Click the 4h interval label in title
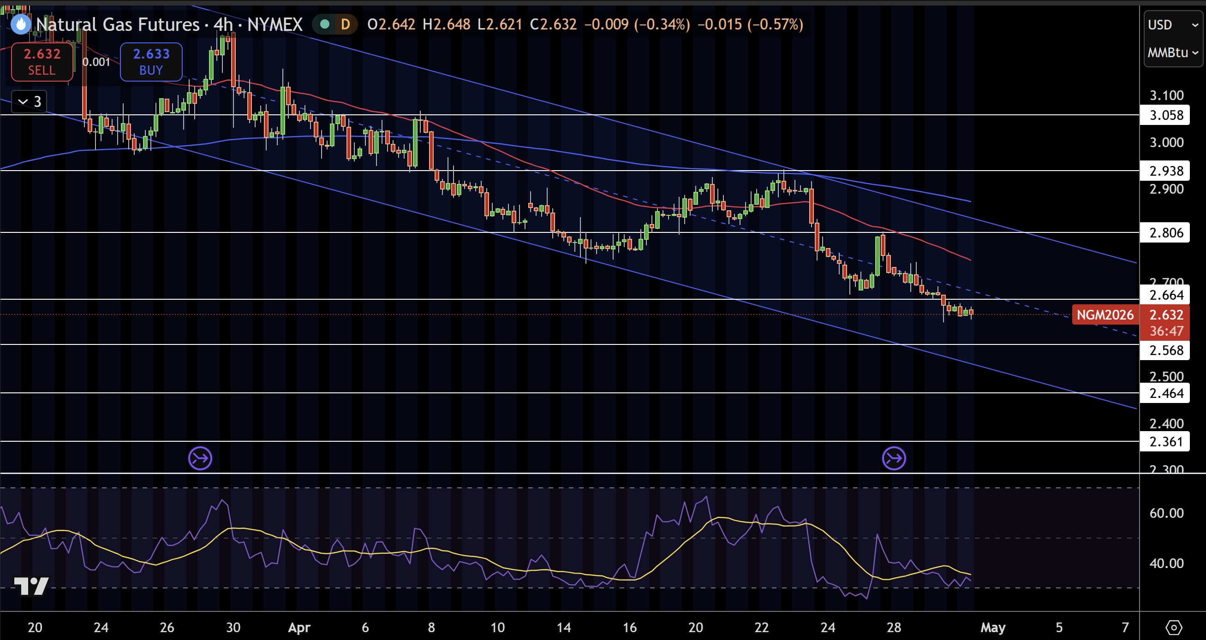Viewport: 1206px width, 640px height. click(x=223, y=24)
